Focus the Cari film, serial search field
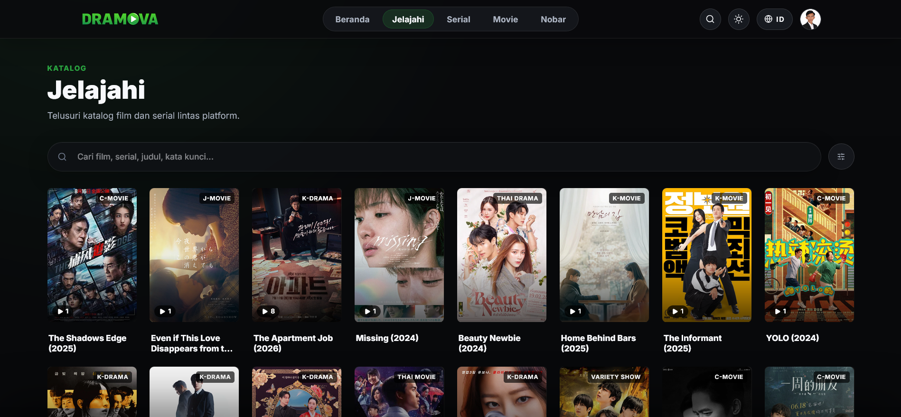The image size is (901, 417). click(434, 157)
